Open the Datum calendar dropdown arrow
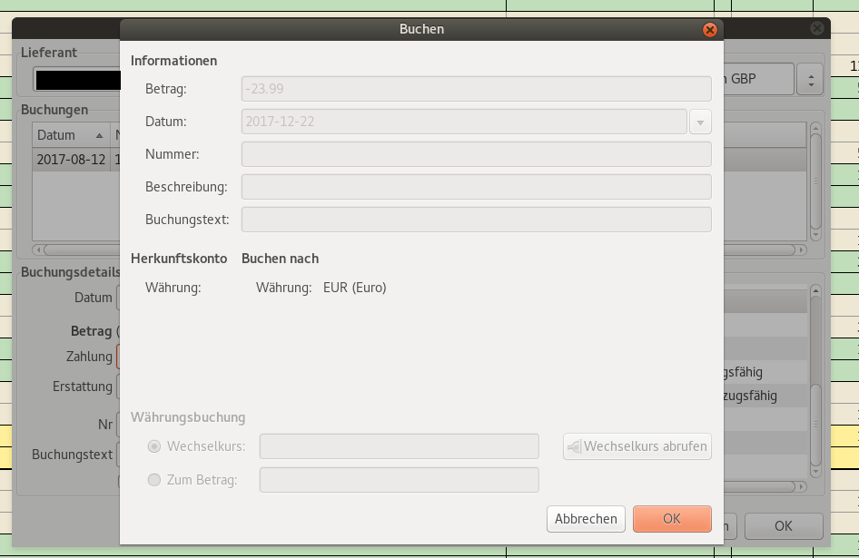Screen dimensions: 859x558 (x=700, y=122)
